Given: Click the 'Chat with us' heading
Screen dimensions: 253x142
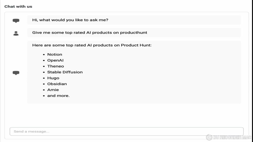Looking at the screenshot, I should 18,7.
